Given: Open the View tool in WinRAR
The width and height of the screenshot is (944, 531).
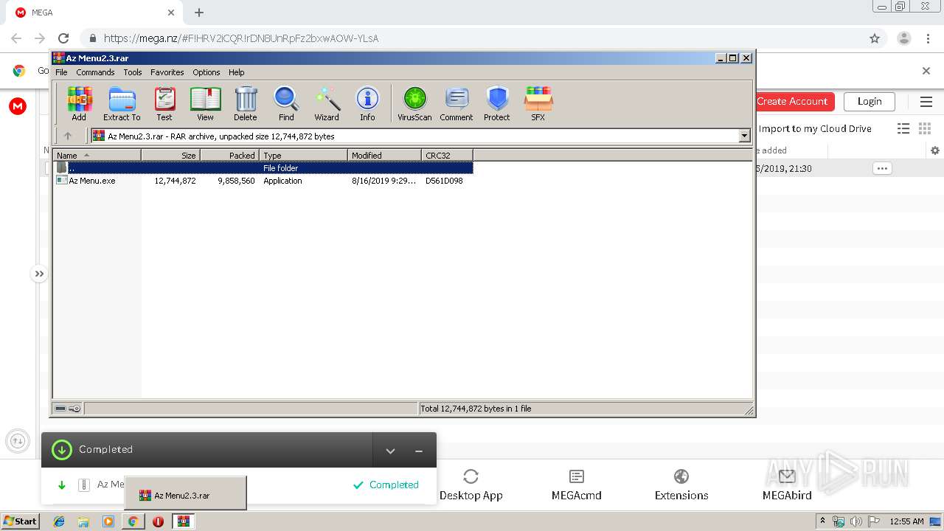Looking at the screenshot, I should (x=205, y=103).
